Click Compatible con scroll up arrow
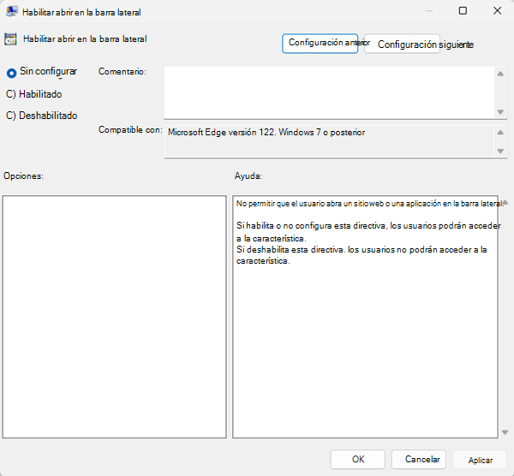 [x=500, y=133]
